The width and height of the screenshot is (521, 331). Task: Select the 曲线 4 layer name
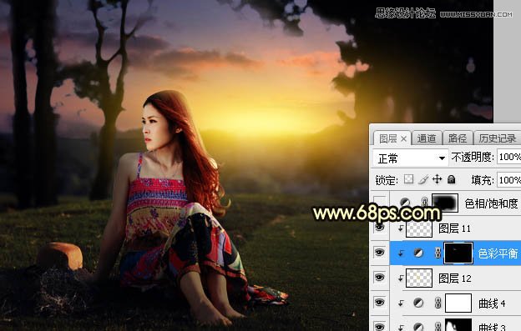[492, 303]
